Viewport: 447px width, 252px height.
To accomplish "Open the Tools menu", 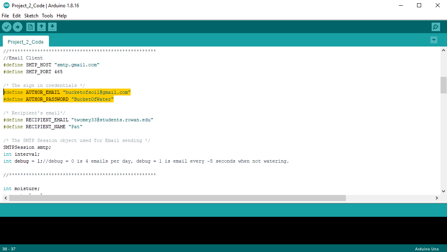I will pyautogui.click(x=47, y=15).
